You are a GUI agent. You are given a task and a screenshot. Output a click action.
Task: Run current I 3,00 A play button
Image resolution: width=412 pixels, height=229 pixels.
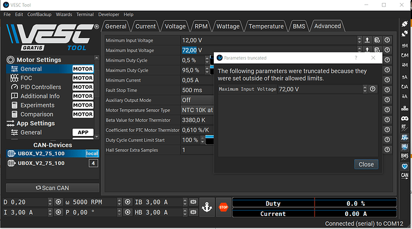(x=58, y=212)
